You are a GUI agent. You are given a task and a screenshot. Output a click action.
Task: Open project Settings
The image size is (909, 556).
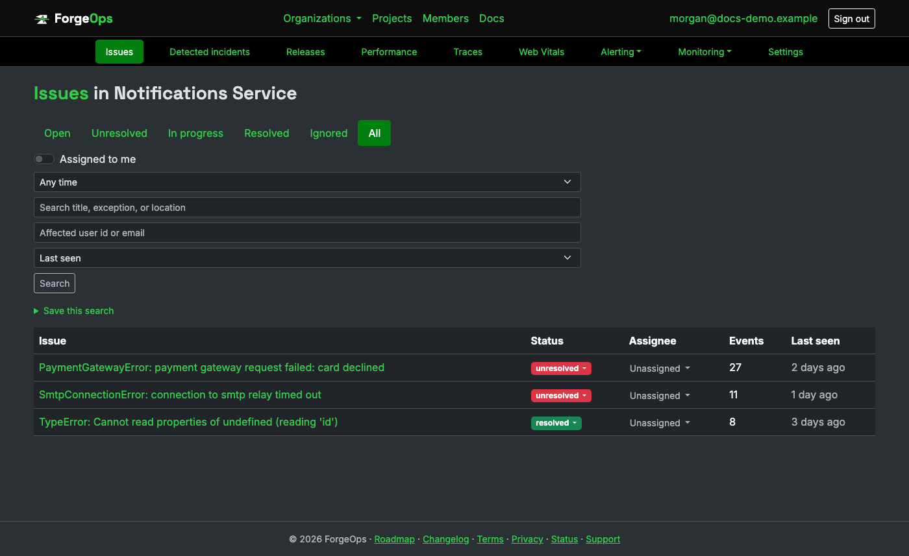click(x=786, y=52)
